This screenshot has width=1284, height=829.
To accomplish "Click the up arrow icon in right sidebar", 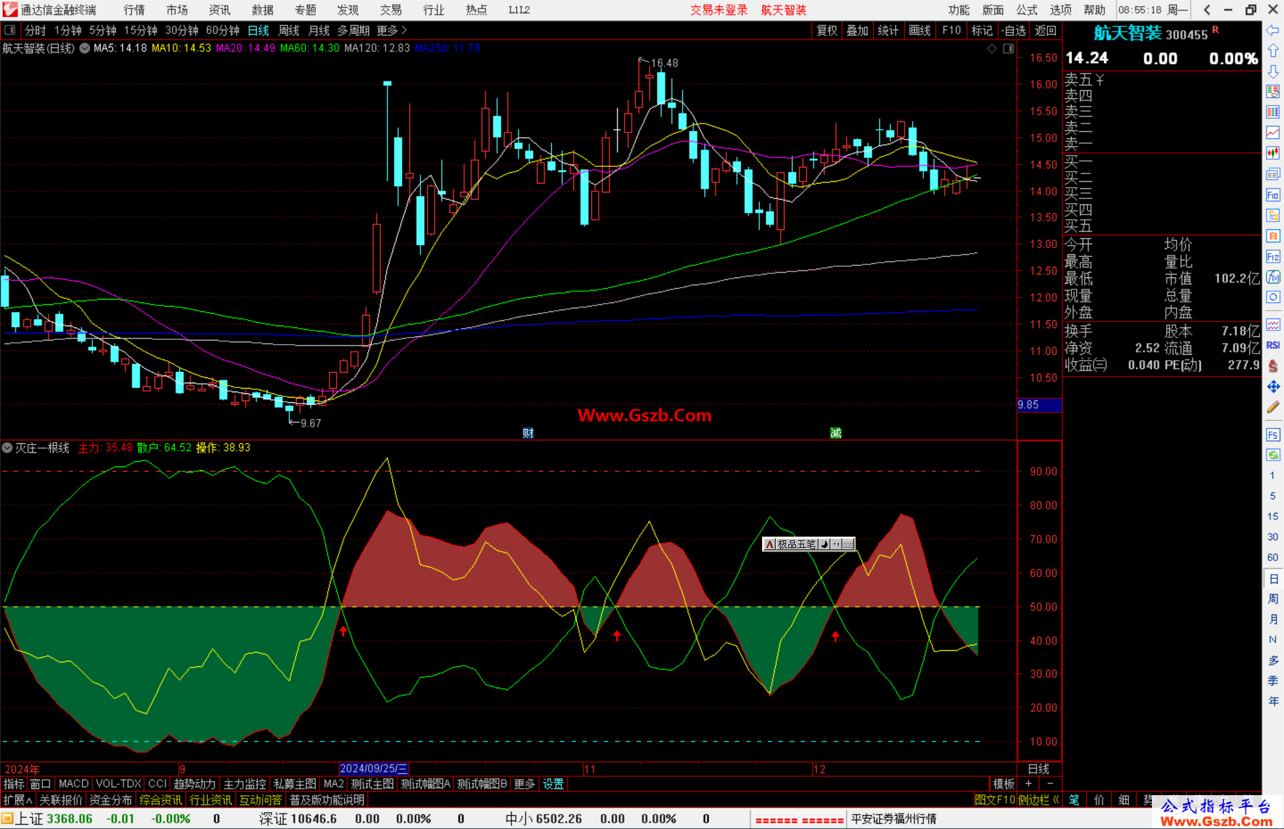I will [1273, 51].
